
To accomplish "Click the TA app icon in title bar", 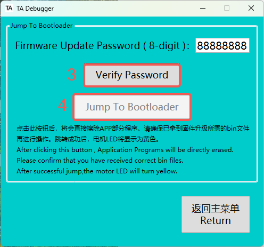I will point(9,8).
